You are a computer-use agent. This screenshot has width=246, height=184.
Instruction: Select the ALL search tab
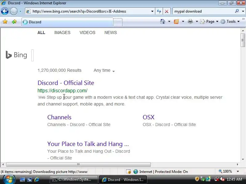pos(41,33)
